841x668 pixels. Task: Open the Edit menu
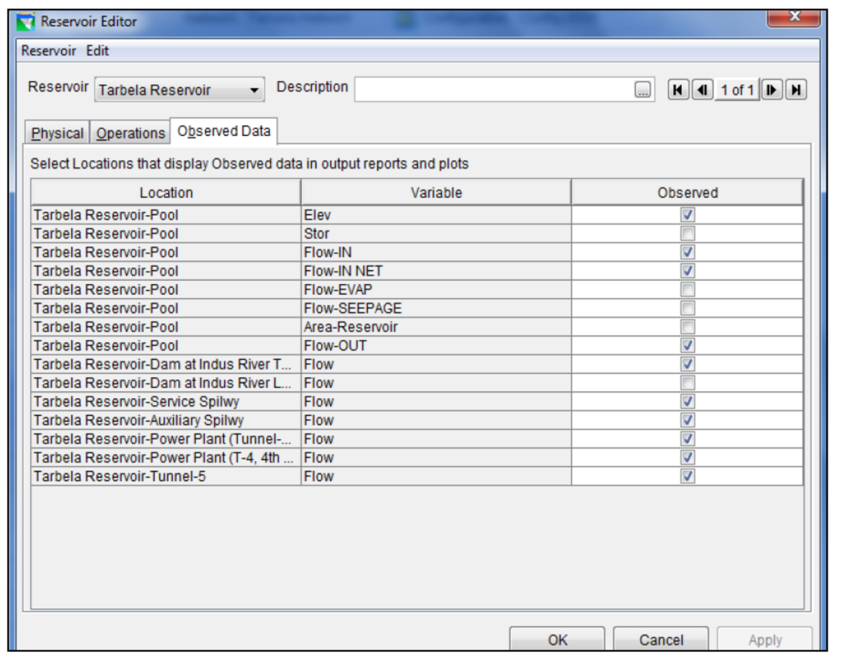tap(97, 51)
